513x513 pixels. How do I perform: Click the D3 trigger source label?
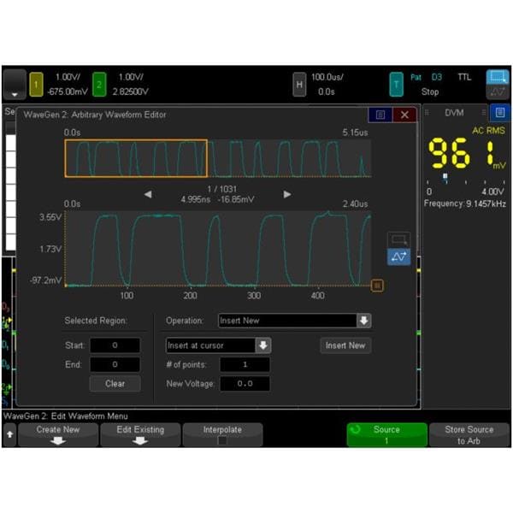(437, 77)
